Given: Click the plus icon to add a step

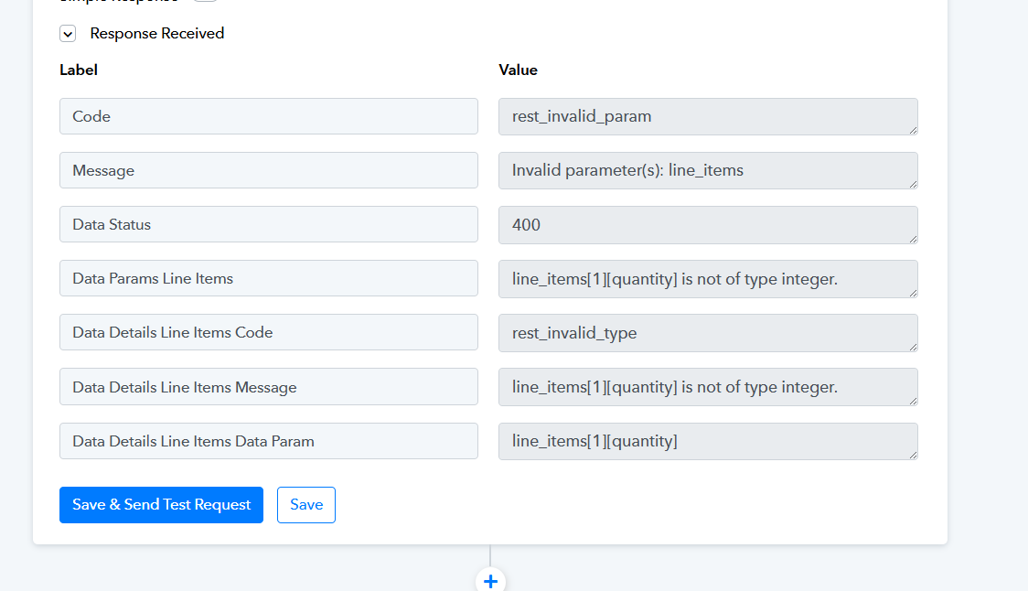Looking at the screenshot, I should (490, 581).
